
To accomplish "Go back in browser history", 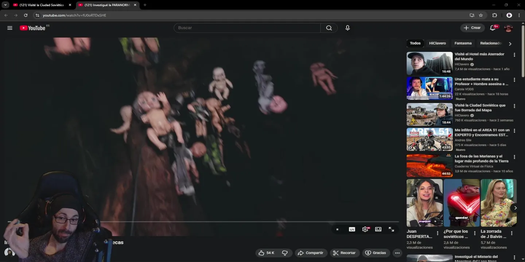I will pos(6,15).
